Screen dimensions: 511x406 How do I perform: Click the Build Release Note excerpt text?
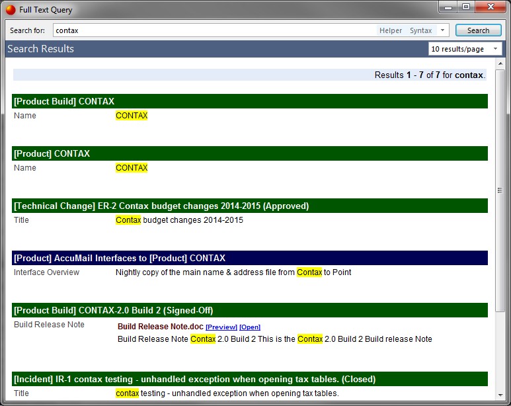point(275,339)
